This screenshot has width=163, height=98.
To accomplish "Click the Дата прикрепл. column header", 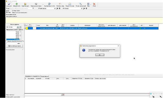I will pyautogui.click(x=112, y=25).
